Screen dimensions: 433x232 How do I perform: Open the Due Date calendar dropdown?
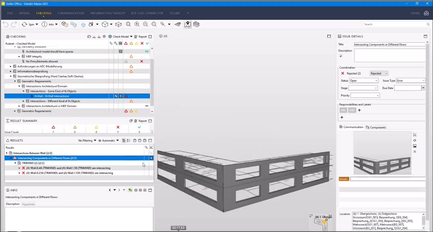(423, 88)
